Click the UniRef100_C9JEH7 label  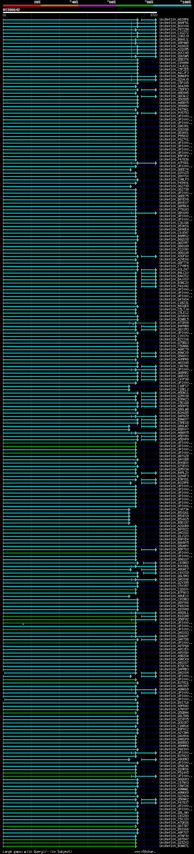(174, 233)
